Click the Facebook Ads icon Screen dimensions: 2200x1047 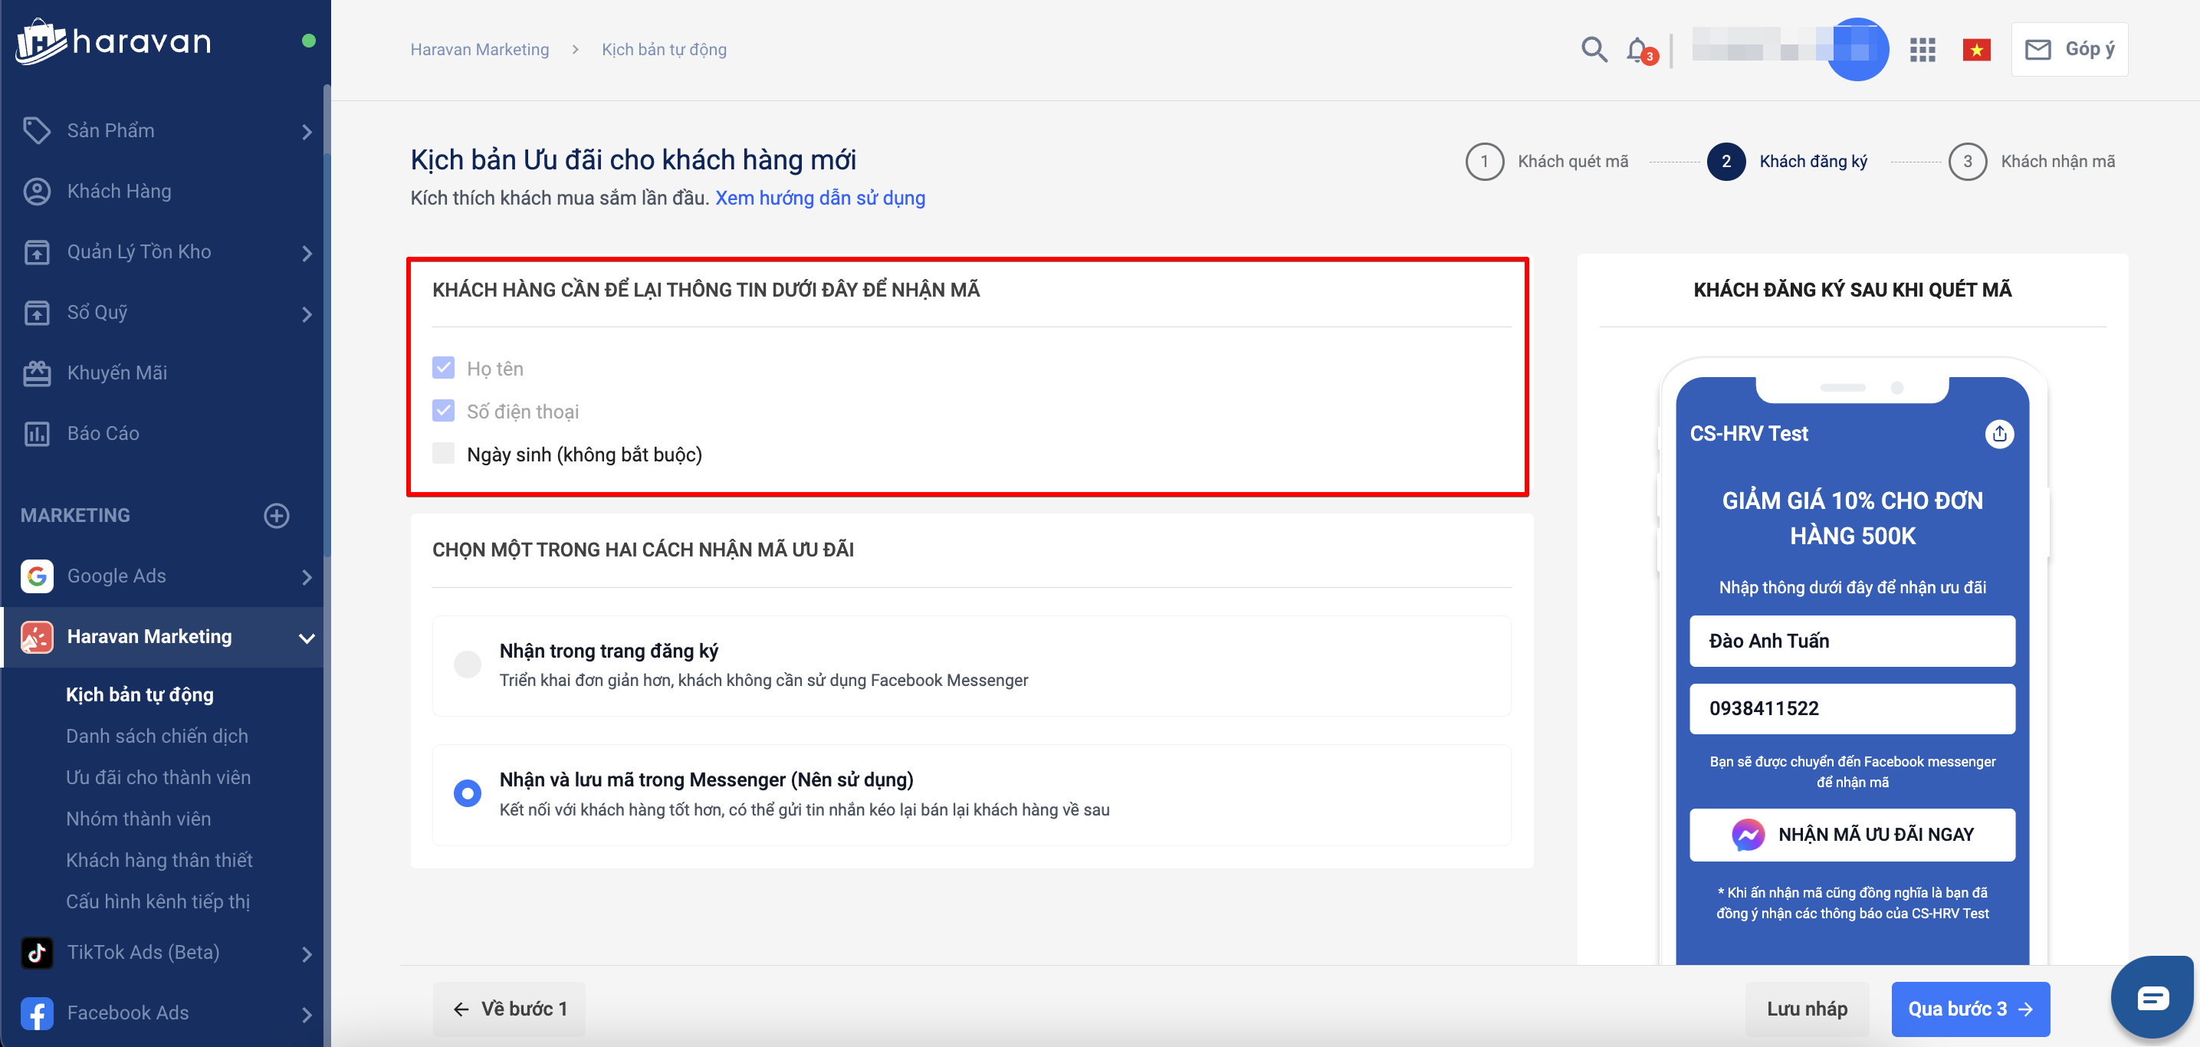click(x=37, y=1013)
